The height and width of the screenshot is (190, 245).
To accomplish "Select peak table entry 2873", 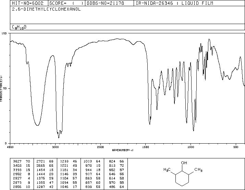I will pos(22,182).
